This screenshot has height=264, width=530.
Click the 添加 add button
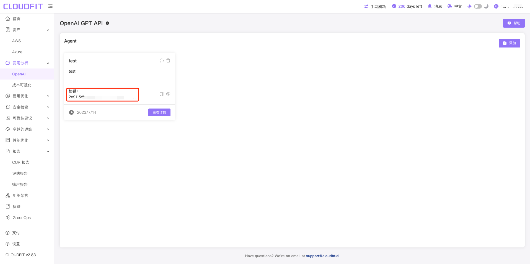(509, 43)
